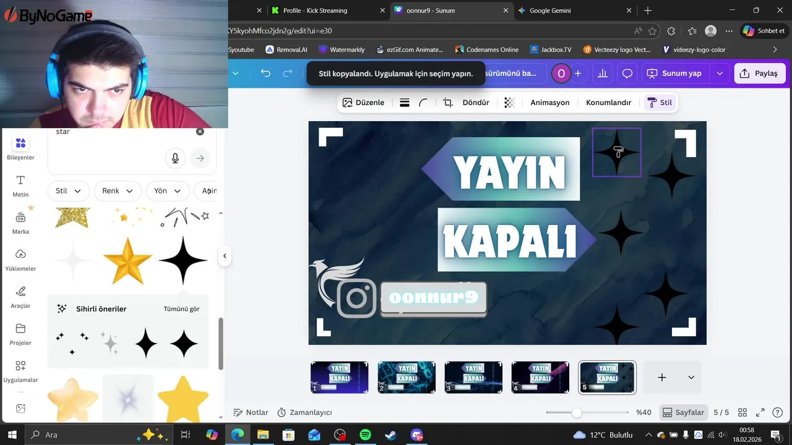Select page 1 thumbnail
The image size is (792, 445).
click(x=339, y=378)
